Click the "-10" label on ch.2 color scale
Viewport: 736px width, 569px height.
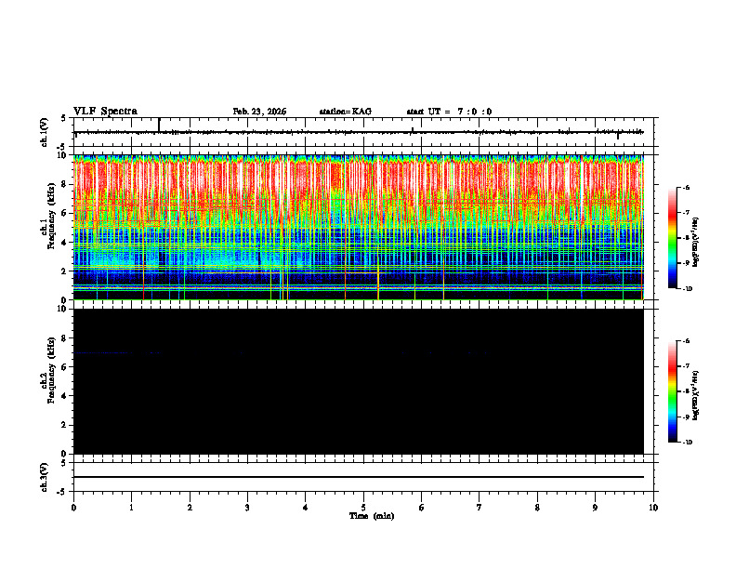[x=686, y=443]
